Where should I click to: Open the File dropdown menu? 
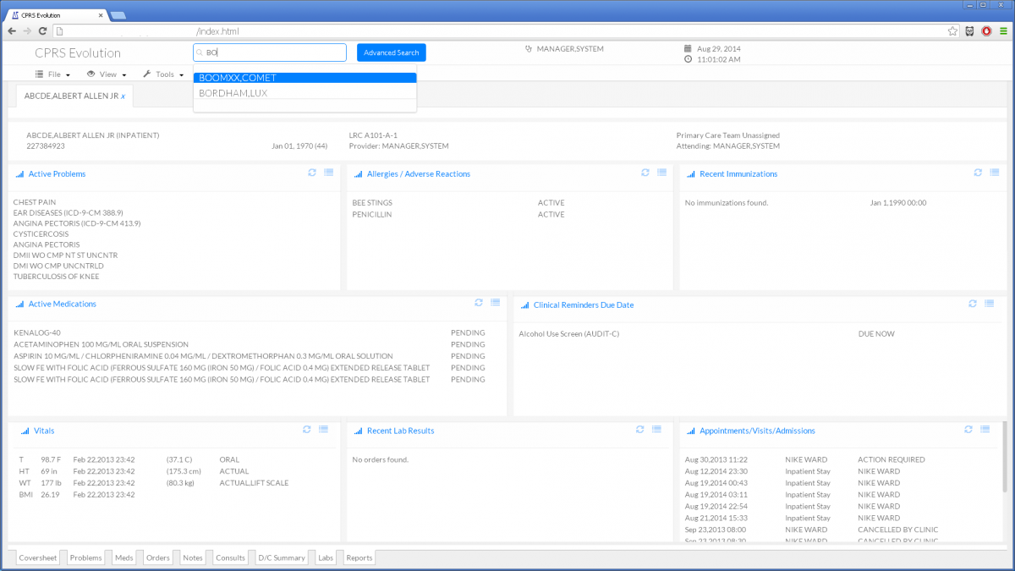click(x=52, y=74)
